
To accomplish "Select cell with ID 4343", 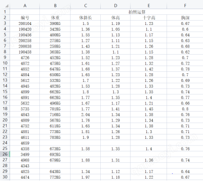I will [25, 166].
